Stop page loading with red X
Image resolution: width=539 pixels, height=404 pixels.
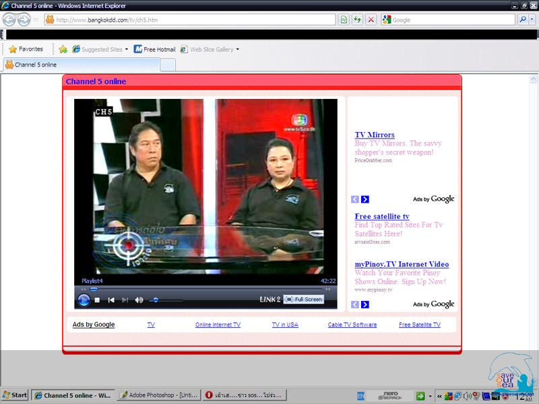click(x=371, y=20)
